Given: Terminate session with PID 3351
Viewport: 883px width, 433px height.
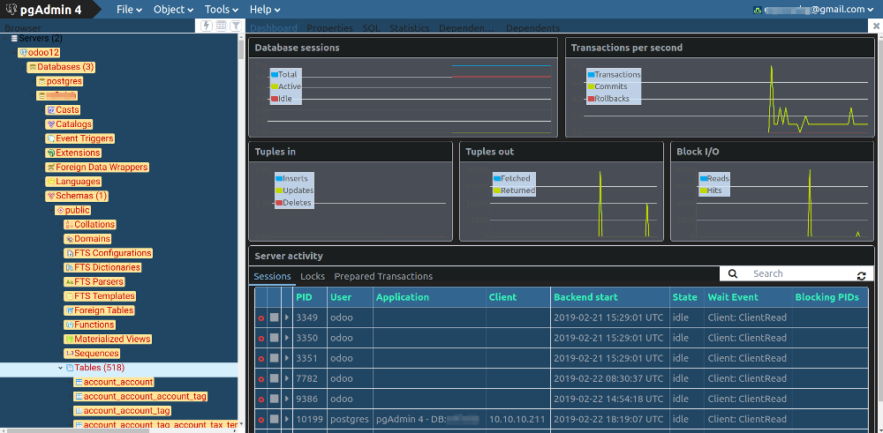Looking at the screenshot, I should point(260,358).
